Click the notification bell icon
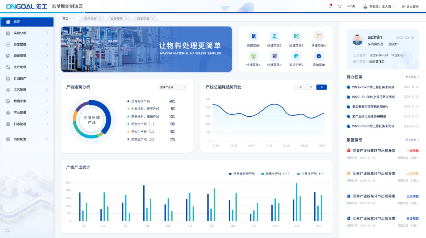 (330, 6)
